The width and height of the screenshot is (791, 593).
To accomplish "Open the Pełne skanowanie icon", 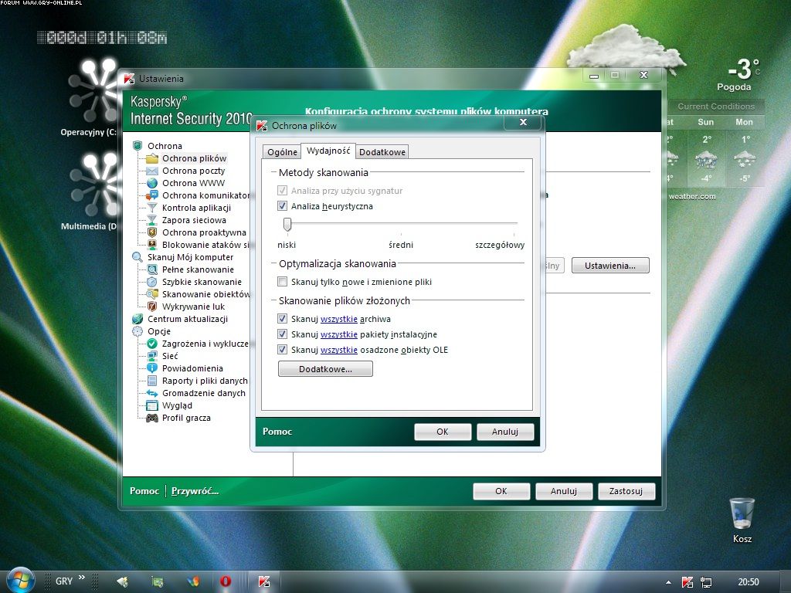I will point(152,269).
